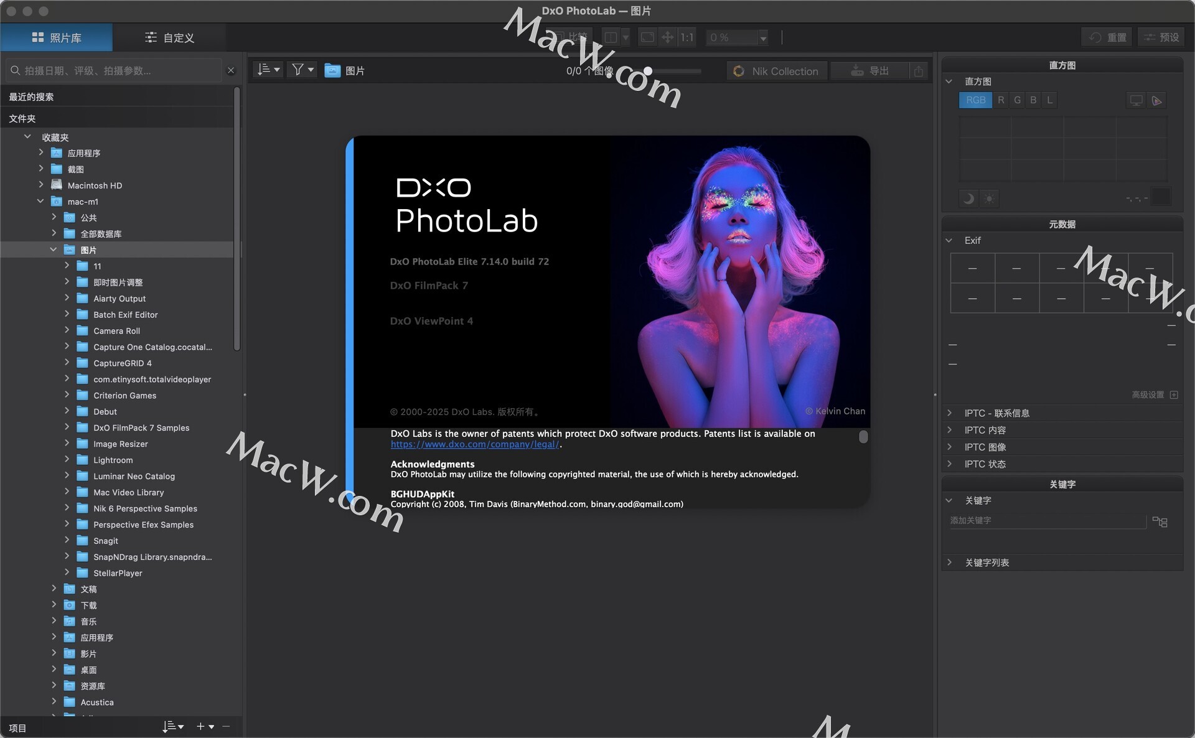Set zoom to 1:1
The height and width of the screenshot is (738, 1195).
coord(687,37)
